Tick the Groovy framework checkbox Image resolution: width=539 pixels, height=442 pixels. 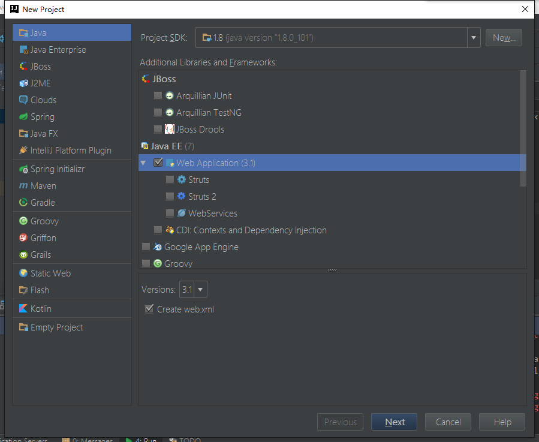coord(146,263)
